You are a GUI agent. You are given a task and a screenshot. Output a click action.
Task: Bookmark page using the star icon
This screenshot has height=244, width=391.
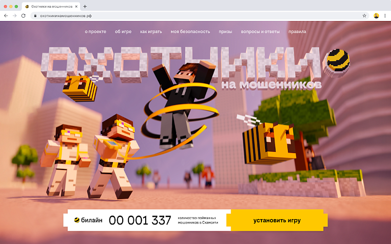(365, 16)
